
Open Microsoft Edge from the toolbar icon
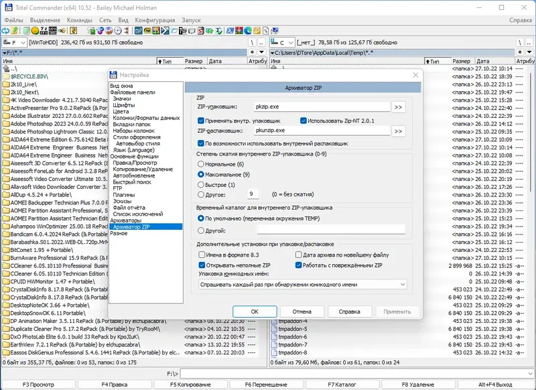248,31
